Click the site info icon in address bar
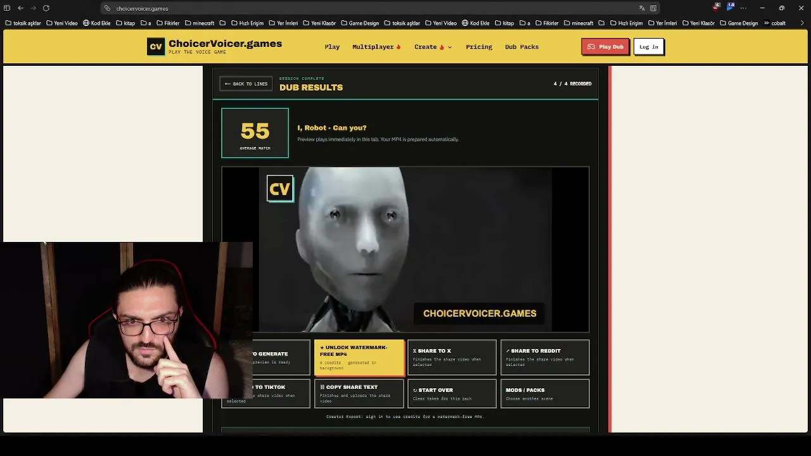This screenshot has height=456, width=811. coord(108,8)
